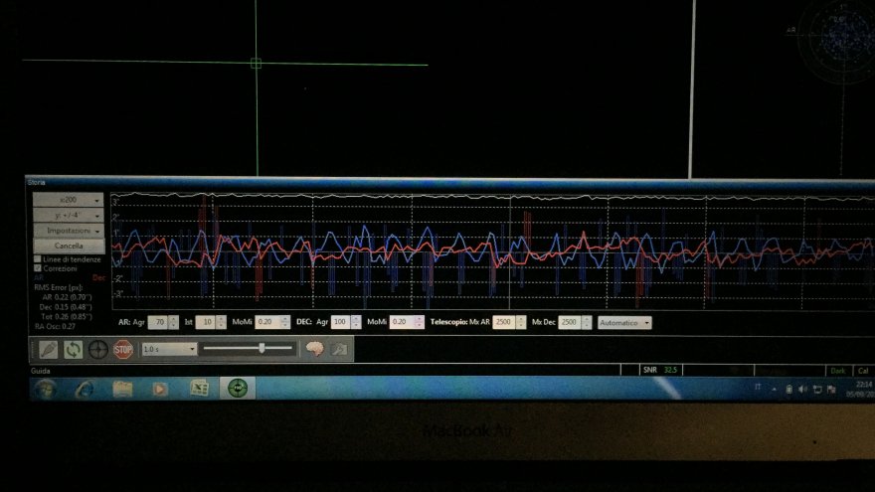Open PHD2 from the Windows taskbar

pyautogui.click(x=237, y=388)
